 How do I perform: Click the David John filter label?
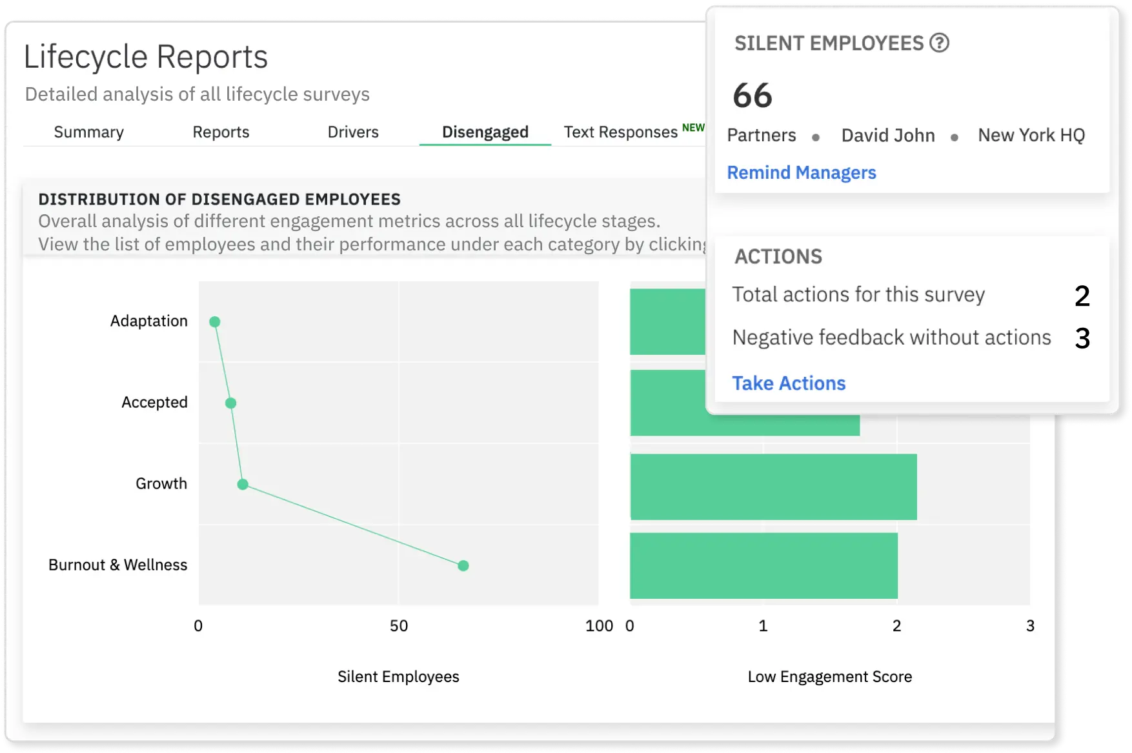(x=888, y=135)
